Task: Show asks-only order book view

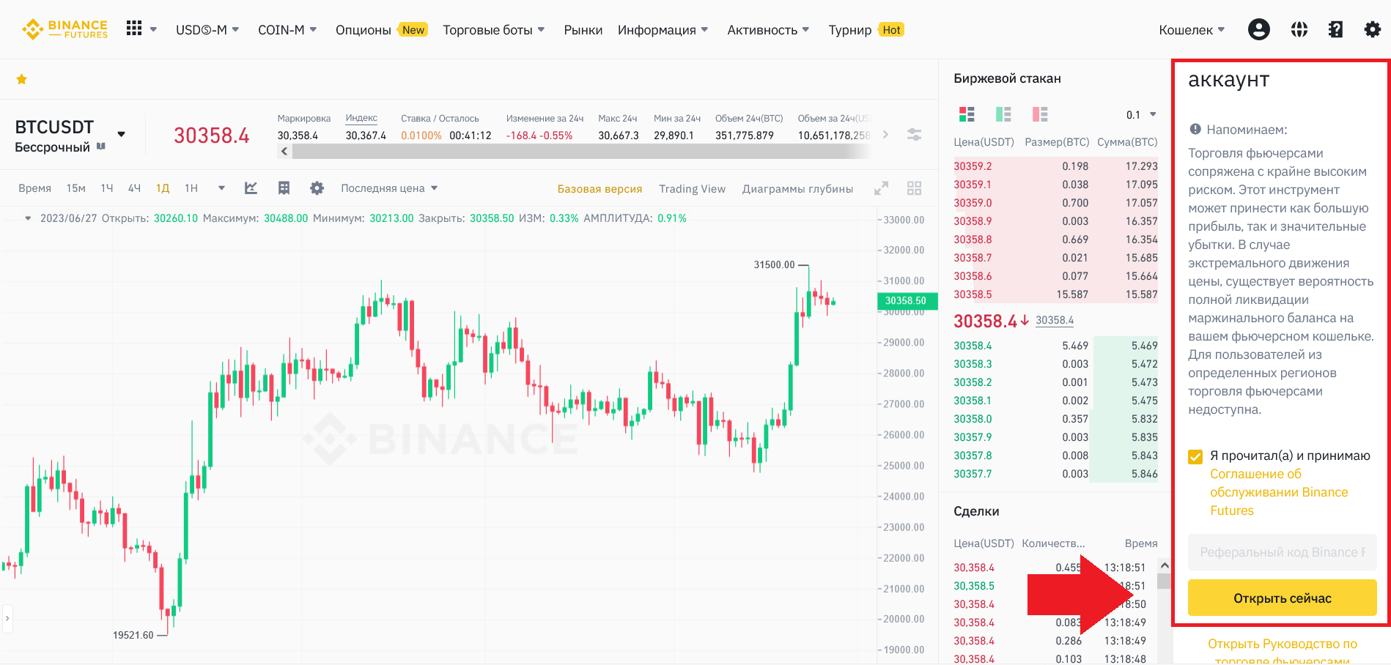Action: tap(1040, 114)
